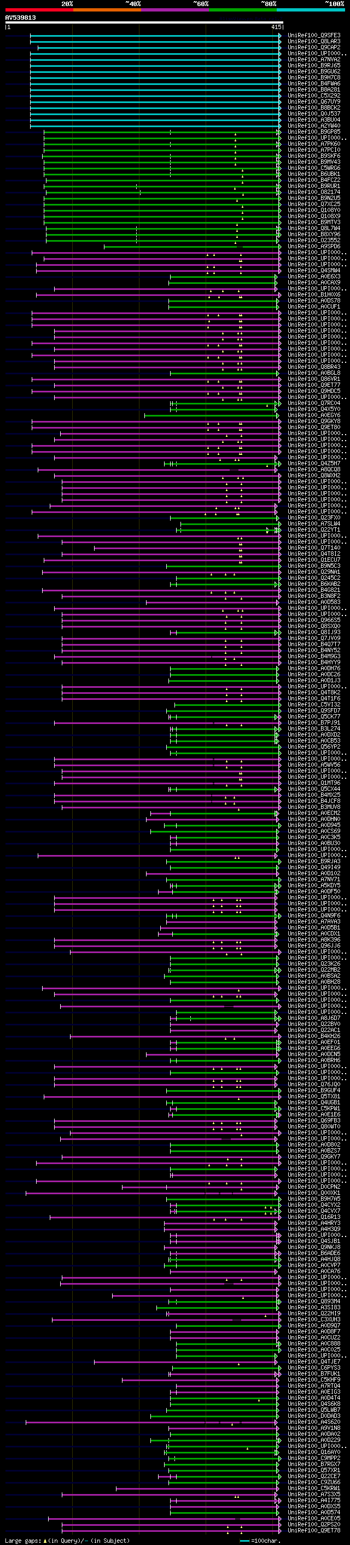Image resolution: width=350 pixels, height=1545 pixels.
Task: Click UniRef100_Q108Y0 label
Action: click(x=314, y=210)
